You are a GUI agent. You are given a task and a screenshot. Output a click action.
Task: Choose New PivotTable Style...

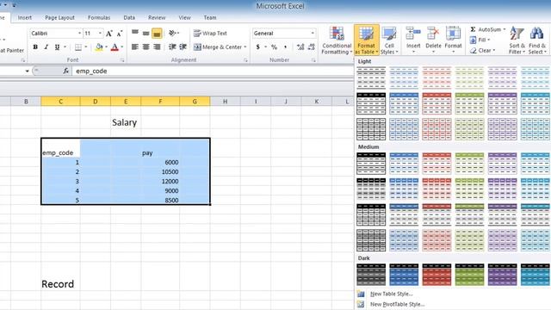[397, 304]
